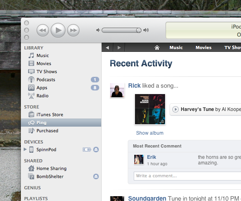Open Home Sharing

pyautogui.click(x=51, y=168)
